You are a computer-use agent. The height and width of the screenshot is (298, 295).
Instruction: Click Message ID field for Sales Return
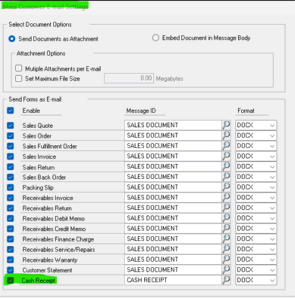[173, 167]
